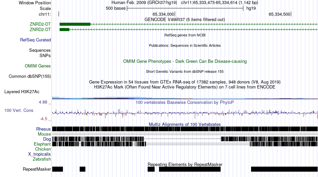Click the 65,334,000 position marker
The image size is (318, 177).
coord(163,14)
